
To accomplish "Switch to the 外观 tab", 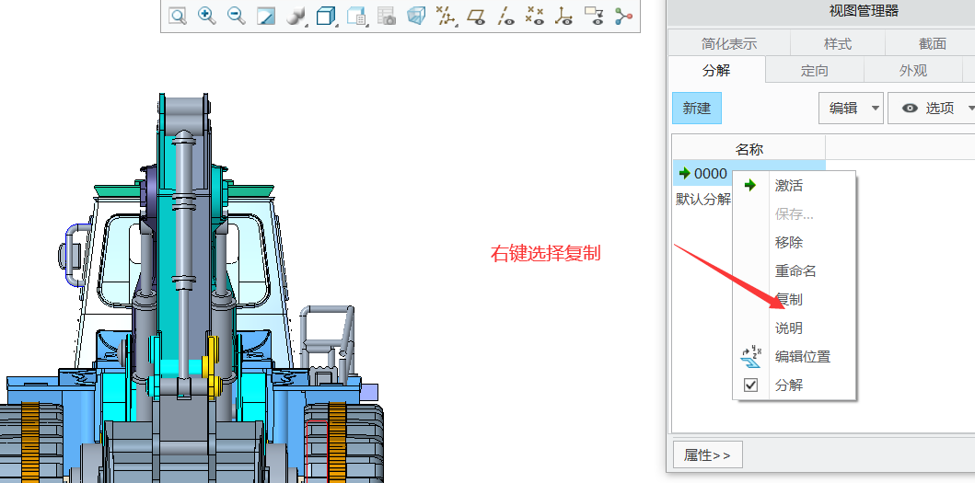I will (912, 71).
